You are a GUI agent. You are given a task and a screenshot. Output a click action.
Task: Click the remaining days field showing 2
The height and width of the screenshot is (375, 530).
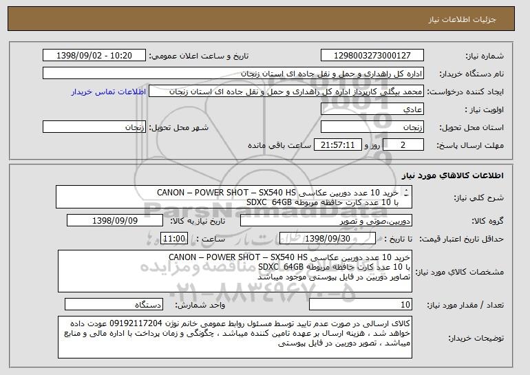403,145
